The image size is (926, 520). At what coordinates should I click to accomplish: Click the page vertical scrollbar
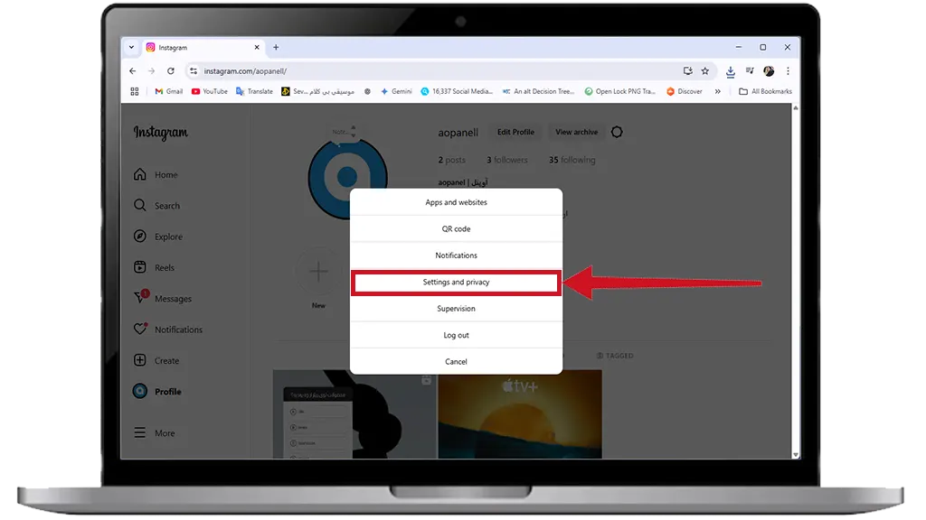[x=796, y=282]
